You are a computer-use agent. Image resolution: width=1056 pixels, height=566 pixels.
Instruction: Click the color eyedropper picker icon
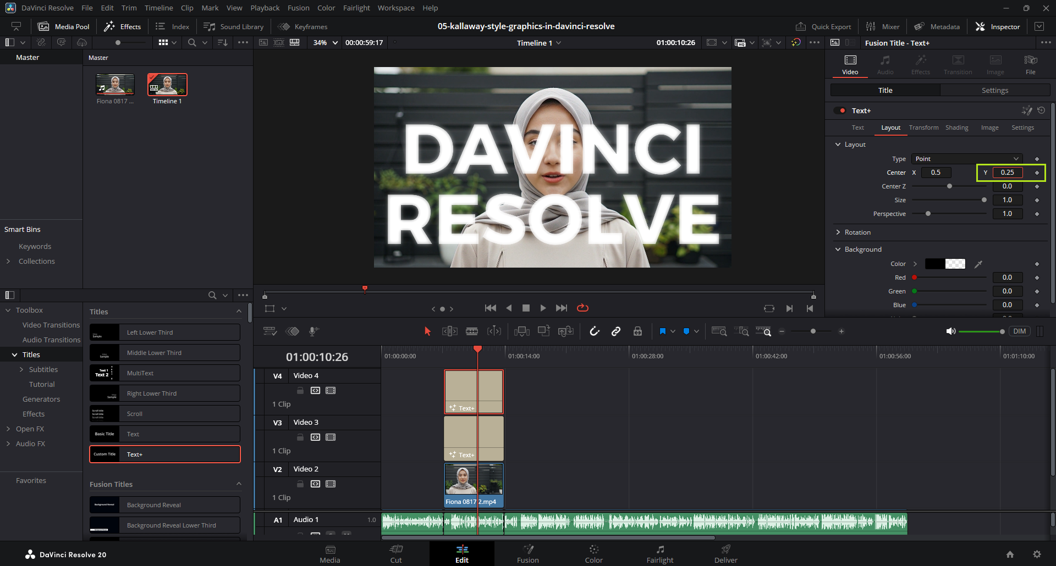978,264
